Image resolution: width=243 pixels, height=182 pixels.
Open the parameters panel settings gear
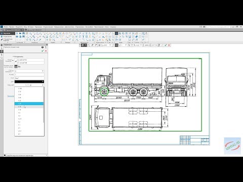(x=47, y=45)
